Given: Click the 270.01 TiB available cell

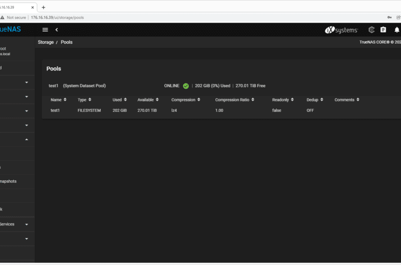Looking at the screenshot, I should (147, 110).
